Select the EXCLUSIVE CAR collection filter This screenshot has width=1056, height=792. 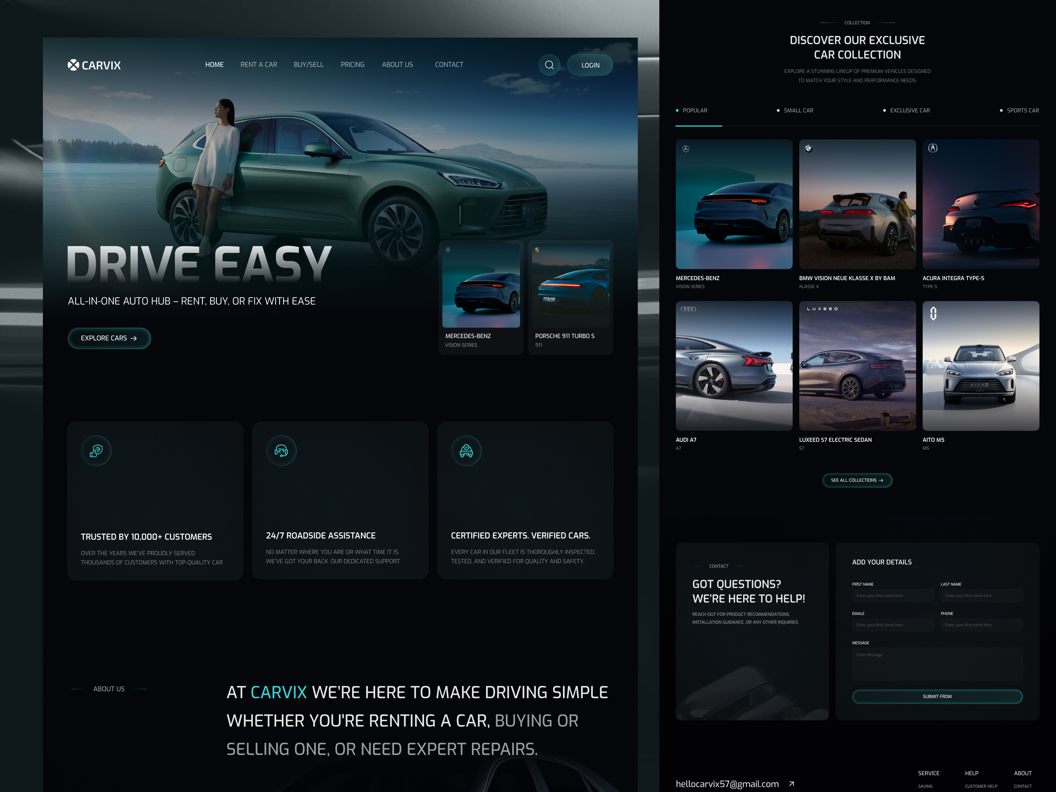click(x=909, y=110)
